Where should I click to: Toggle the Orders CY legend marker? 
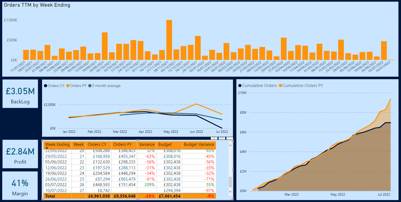(46, 86)
